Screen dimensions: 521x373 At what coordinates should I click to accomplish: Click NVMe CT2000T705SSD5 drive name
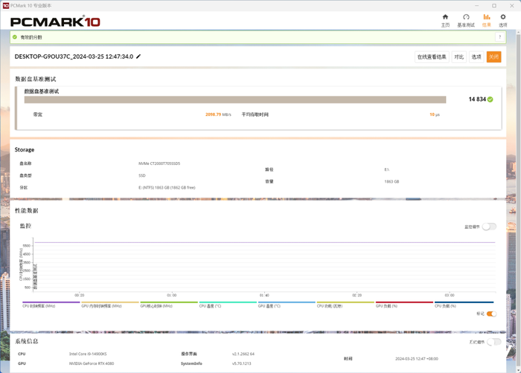click(159, 163)
